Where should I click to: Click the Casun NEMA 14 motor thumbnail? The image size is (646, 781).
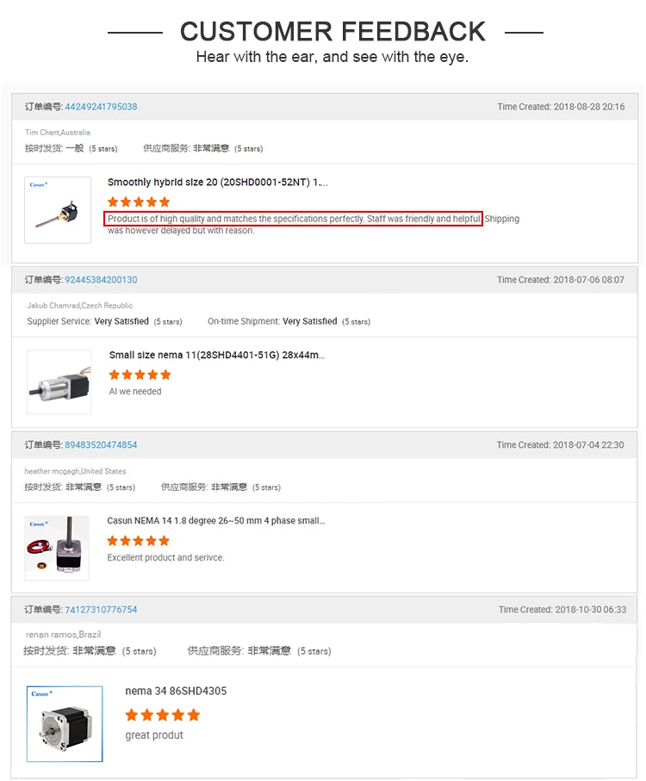[57, 548]
